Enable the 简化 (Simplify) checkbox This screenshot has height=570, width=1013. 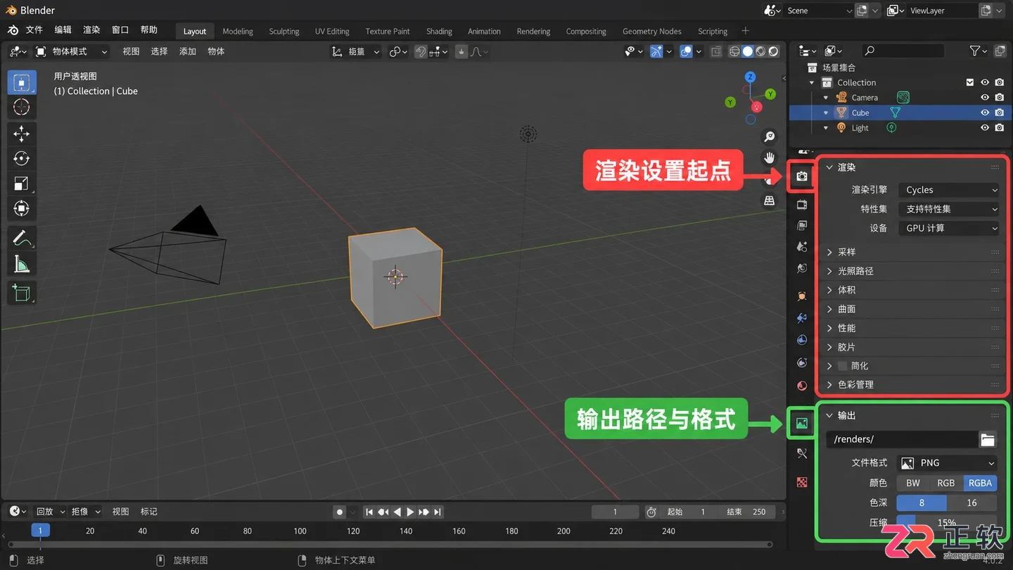point(843,366)
